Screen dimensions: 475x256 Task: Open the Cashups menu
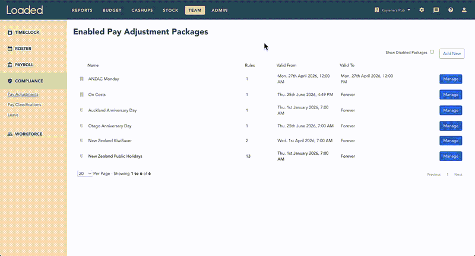142,10
